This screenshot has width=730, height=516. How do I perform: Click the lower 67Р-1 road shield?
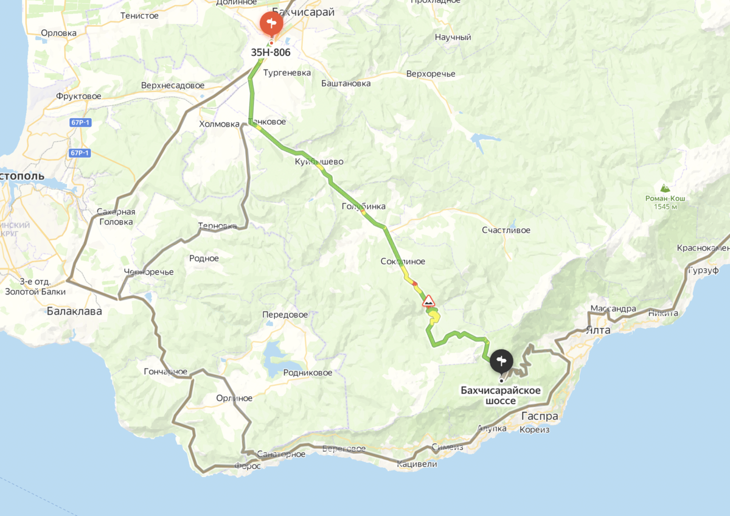80,153
